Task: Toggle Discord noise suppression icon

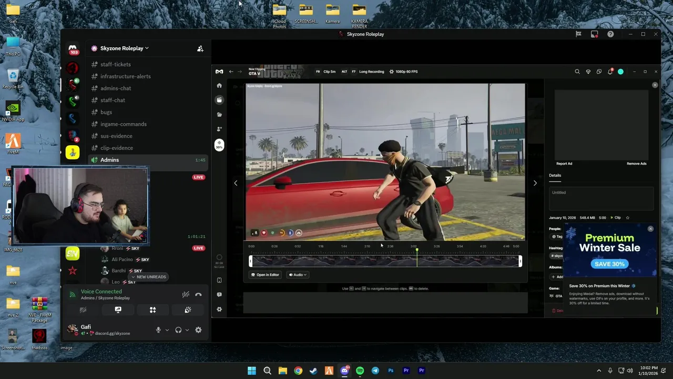Action: click(186, 295)
